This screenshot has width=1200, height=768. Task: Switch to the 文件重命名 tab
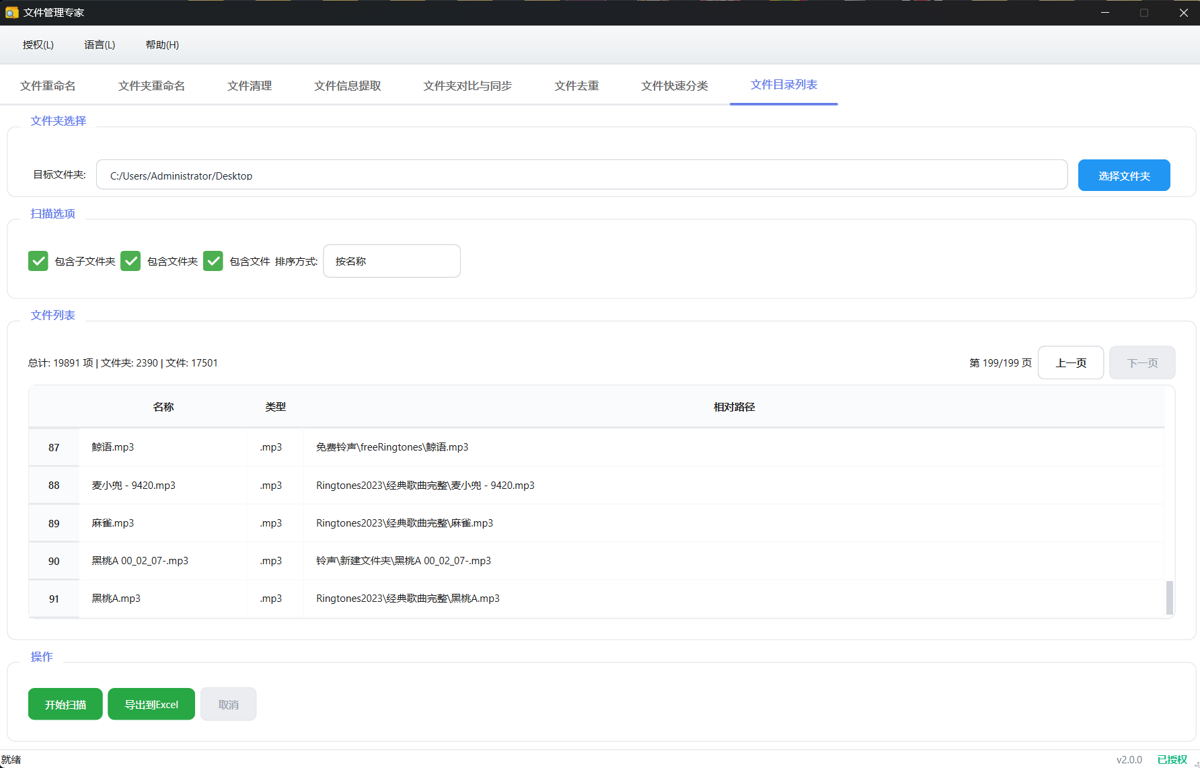click(48, 86)
